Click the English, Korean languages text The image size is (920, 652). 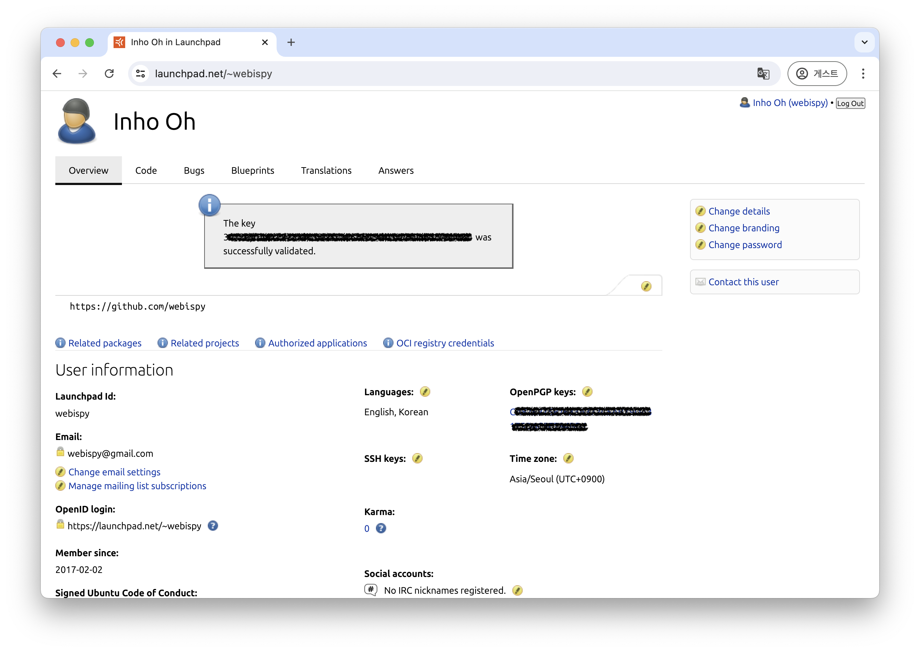396,412
